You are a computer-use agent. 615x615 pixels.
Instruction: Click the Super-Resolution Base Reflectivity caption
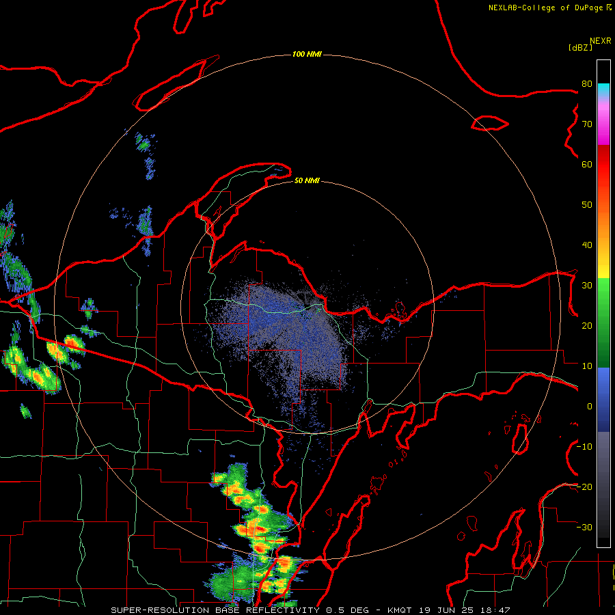coord(311,610)
